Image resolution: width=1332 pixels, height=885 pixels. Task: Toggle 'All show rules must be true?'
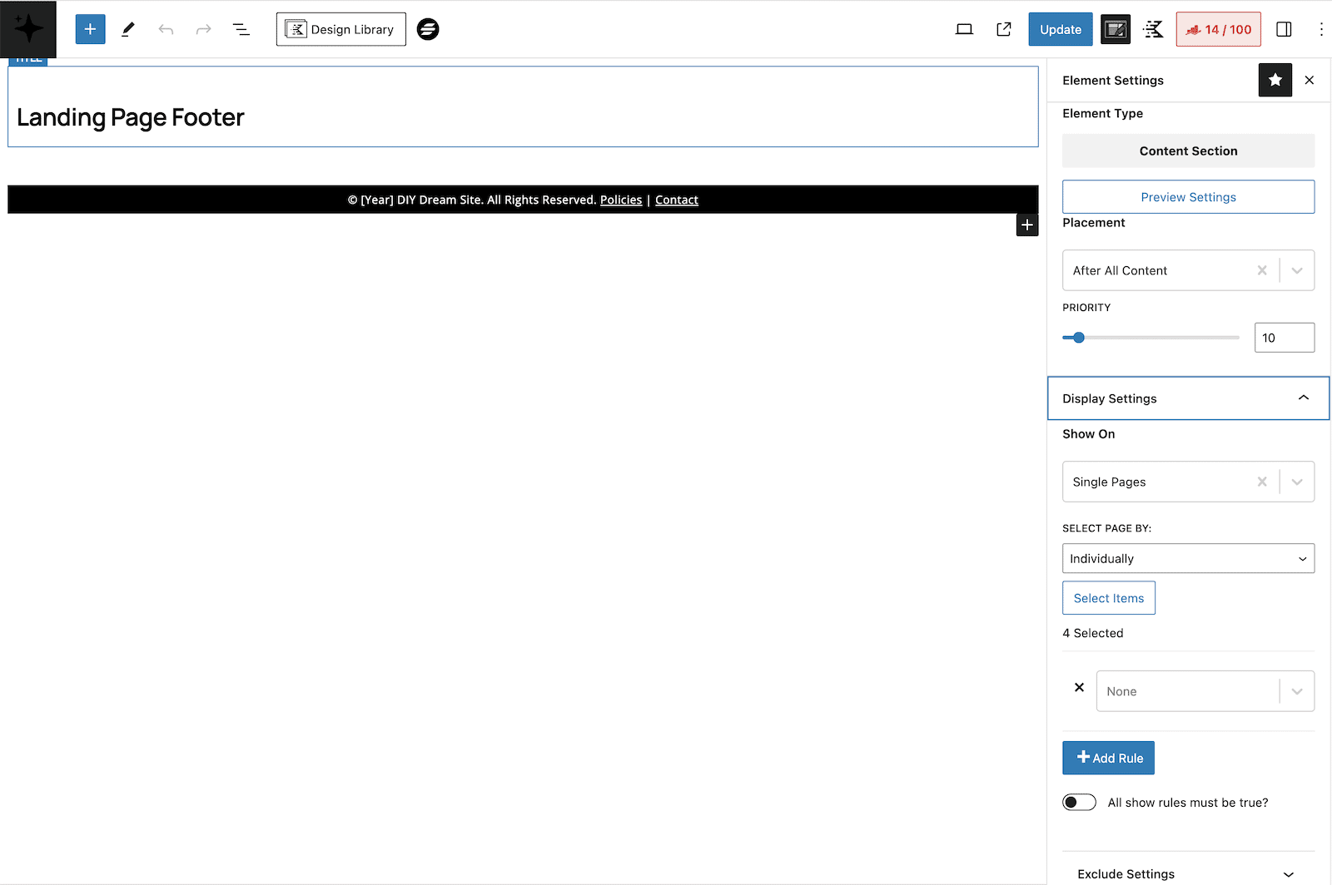click(1079, 803)
